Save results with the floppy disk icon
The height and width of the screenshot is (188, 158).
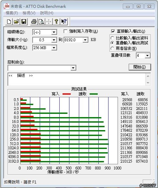24,22
